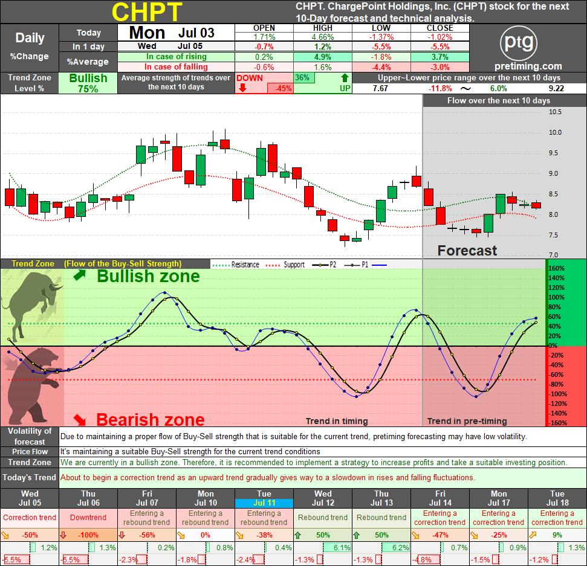
Task: Click the arrow icon beside 0% for Jul 10
Action: pos(181,535)
